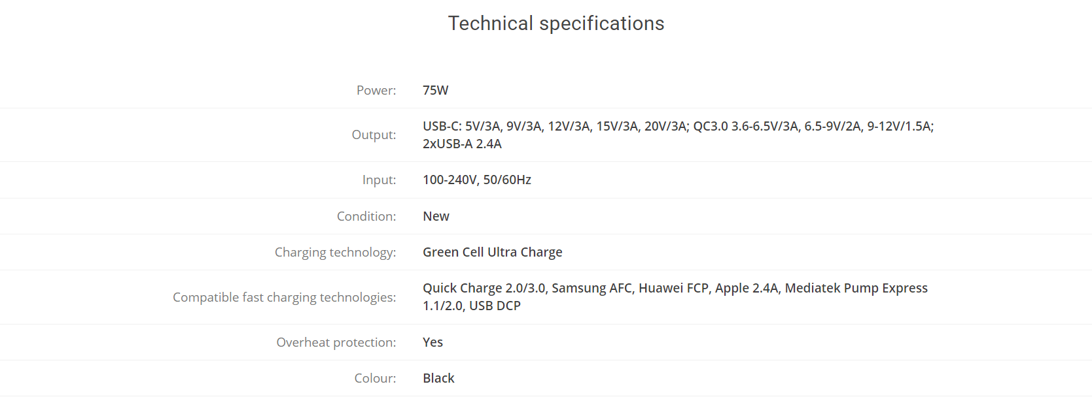Click the QC3.0 3.6-6.5V/3A output text
This screenshot has width=1092, height=397.
coord(746,126)
